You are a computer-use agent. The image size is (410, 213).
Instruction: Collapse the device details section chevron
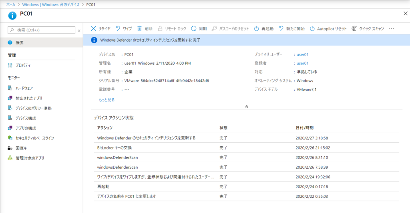247,106
